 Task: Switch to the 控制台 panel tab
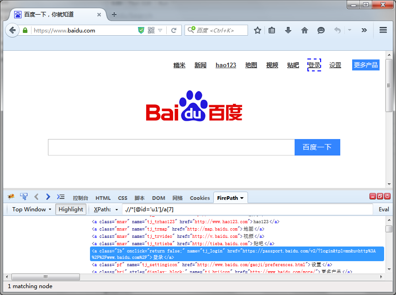pyautogui.click(x=80, y=198)
